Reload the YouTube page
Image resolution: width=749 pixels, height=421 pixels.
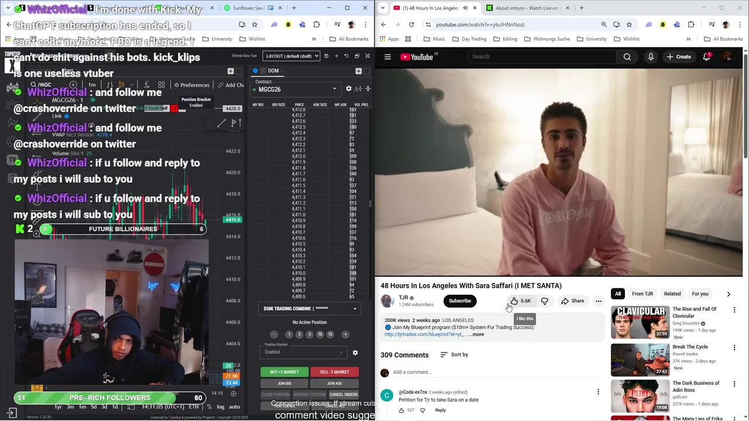coord(411,25)
